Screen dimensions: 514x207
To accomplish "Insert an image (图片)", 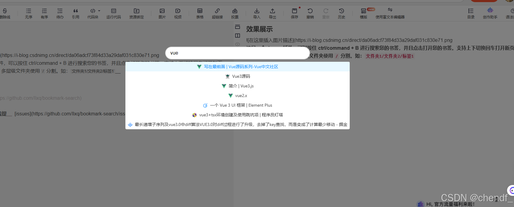I will [x=162, y=14].
